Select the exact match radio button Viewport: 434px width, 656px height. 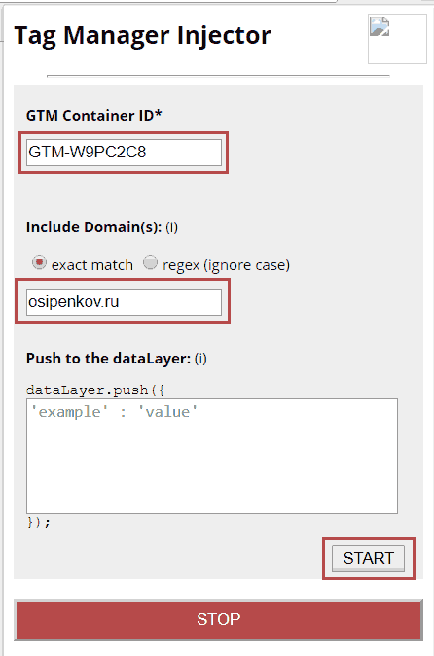39,263
